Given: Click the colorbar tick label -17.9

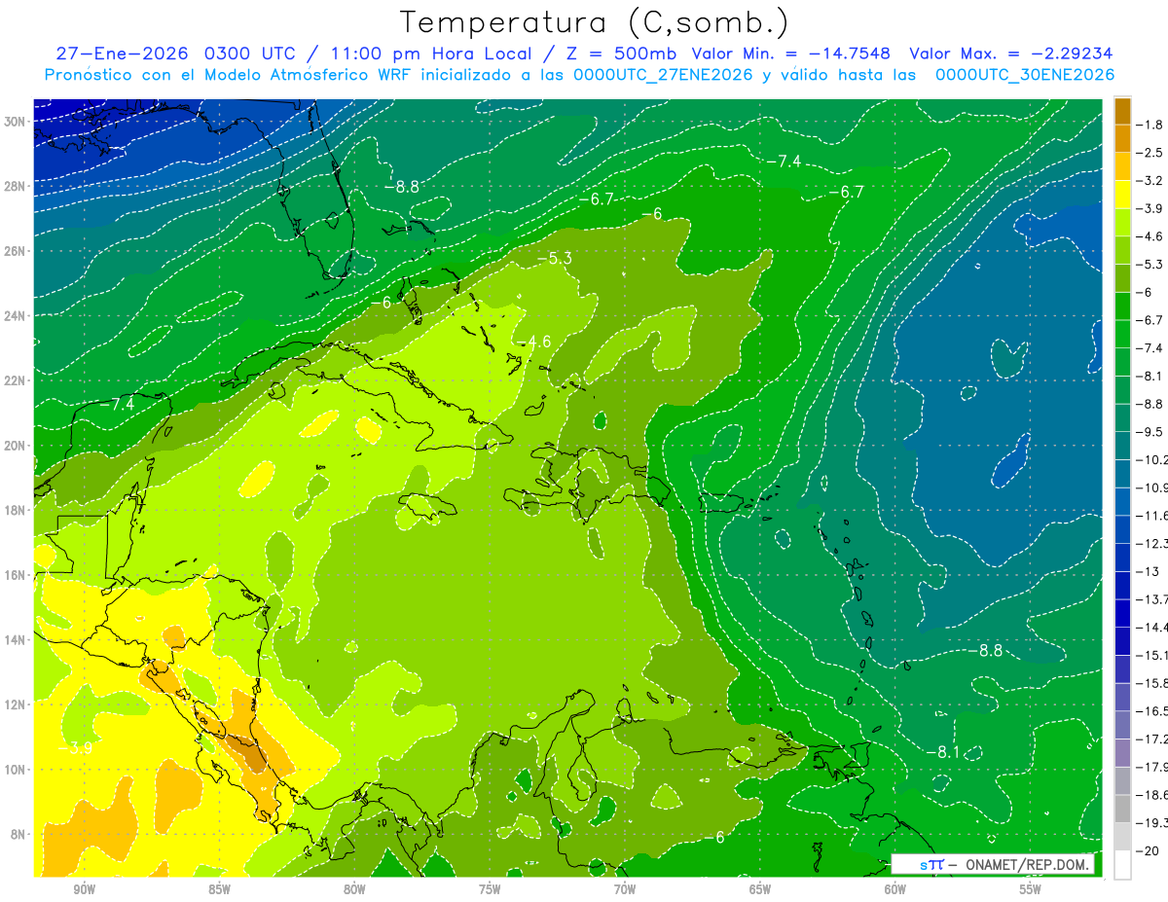Looking at the screenshot, I should point(1152,768).
